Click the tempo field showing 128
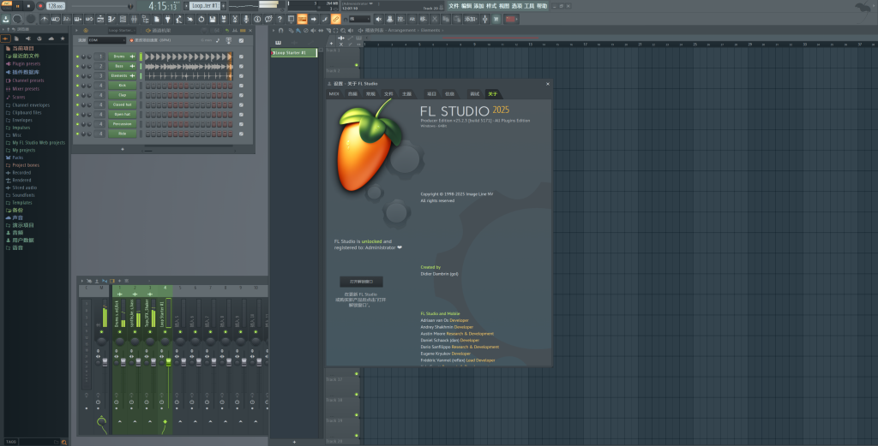This screenshot has width=878, height=446. (55, 6)
